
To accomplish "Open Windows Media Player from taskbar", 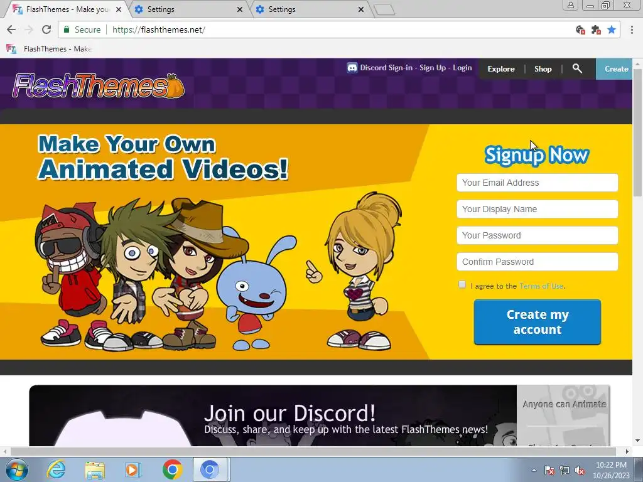I will [133, 469].
